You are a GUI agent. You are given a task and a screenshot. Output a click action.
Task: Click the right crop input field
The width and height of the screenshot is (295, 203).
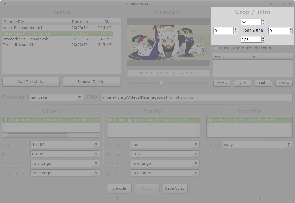click(279, 31)
